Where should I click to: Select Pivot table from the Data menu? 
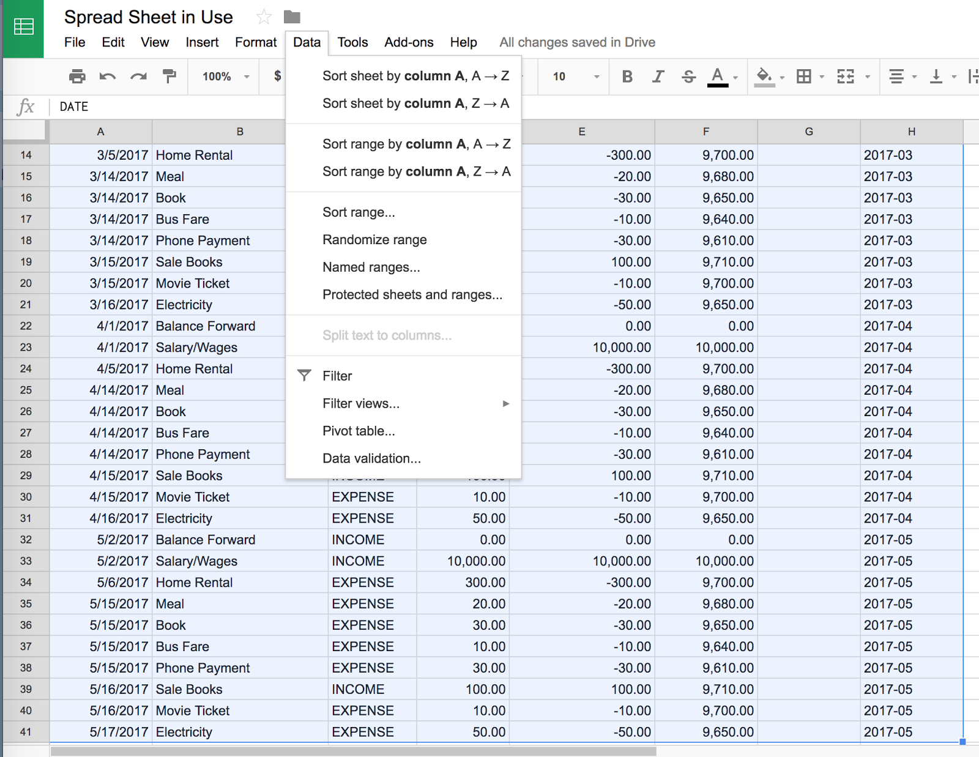pyautogui.click(x=359, y=431)
